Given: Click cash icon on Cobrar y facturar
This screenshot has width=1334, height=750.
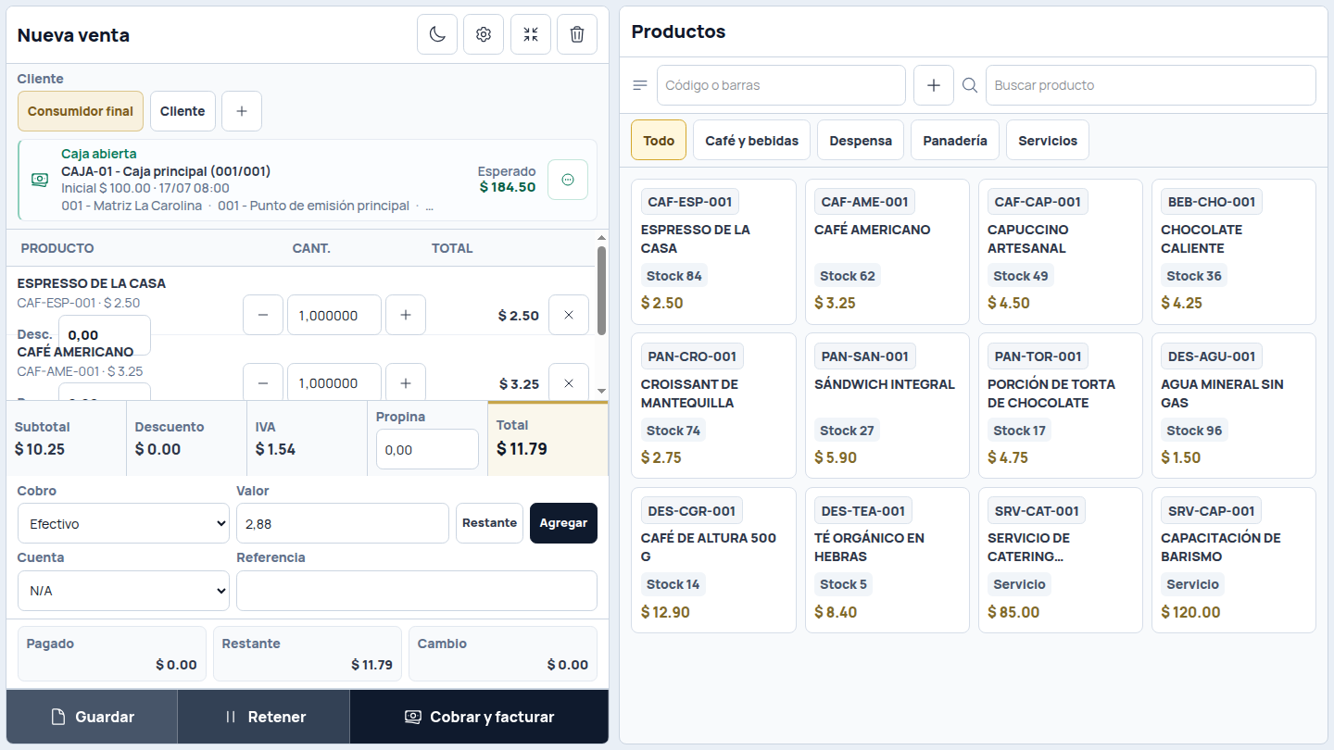Looking at the screenshot, I should pyautogui.click(x=413, y=717).
